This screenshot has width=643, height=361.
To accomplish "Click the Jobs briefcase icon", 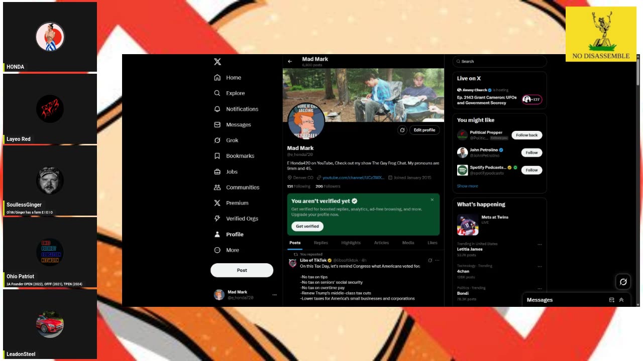I will [x=217, y=171].
